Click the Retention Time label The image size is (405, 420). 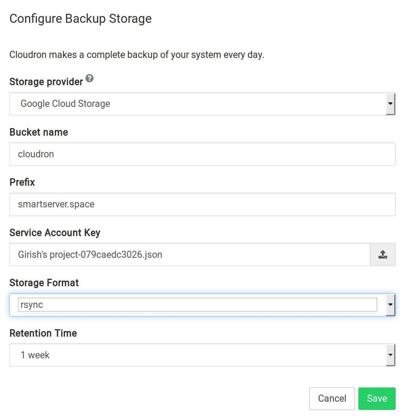pyautogui.click(x=43, y=333)
